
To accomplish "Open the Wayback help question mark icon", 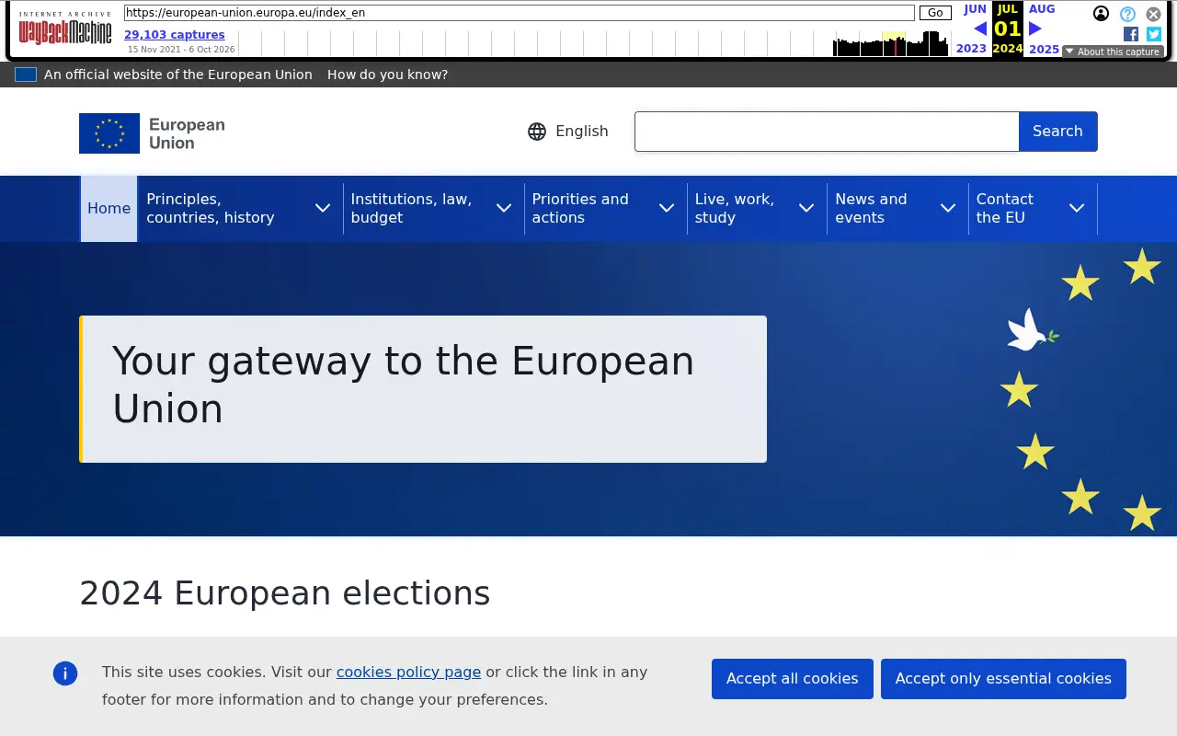I will (x=1127, y=14).
